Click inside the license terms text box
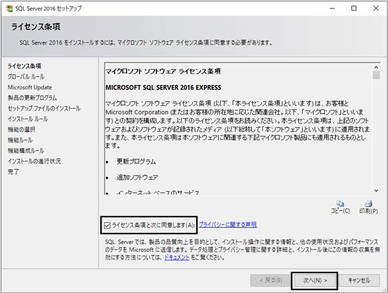The height and width of the screenshot is (293, 388). (239, 128)
